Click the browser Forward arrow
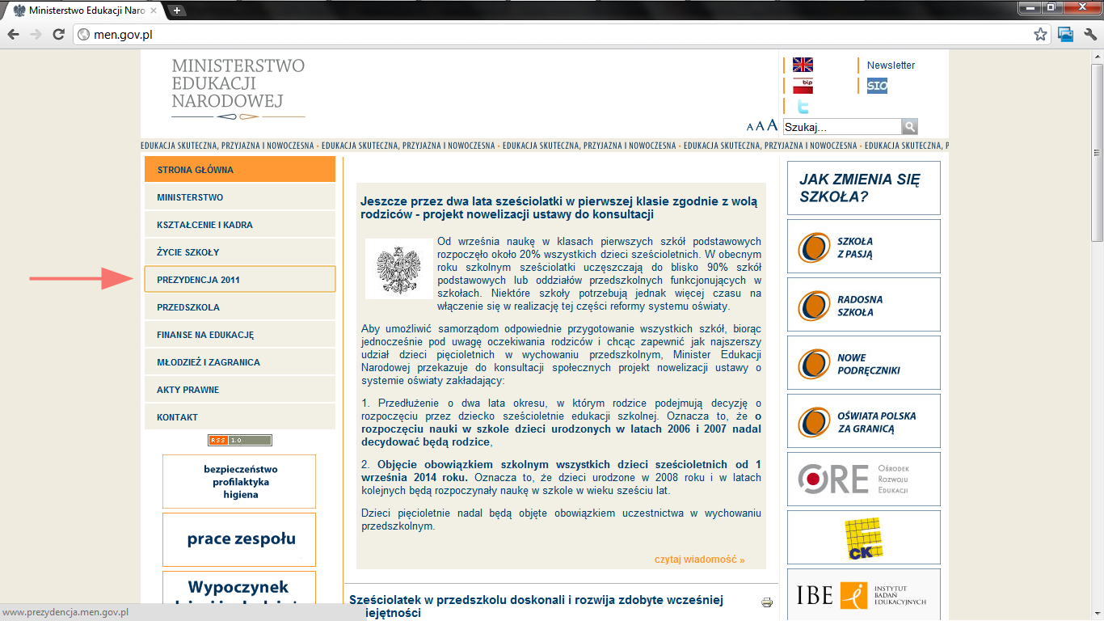Viewport: 1104px width, 621px height. pos(36,34)
